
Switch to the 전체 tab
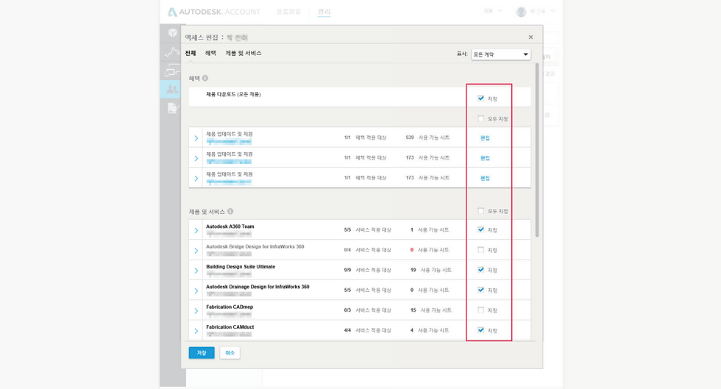(x=191, y=54)
